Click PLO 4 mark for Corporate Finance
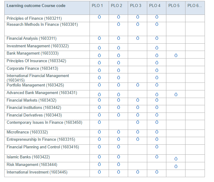This screenshot has height=182, width=214. coord(157,70)
